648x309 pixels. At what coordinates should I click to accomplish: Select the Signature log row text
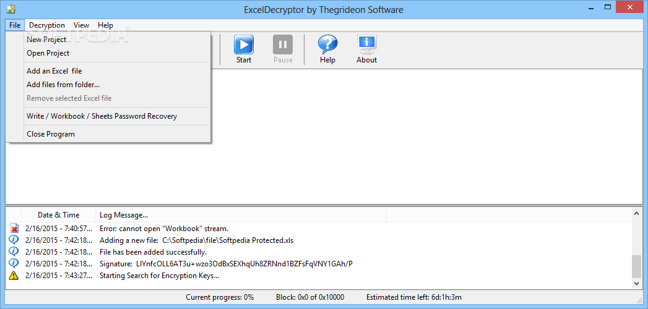point(226,264)
